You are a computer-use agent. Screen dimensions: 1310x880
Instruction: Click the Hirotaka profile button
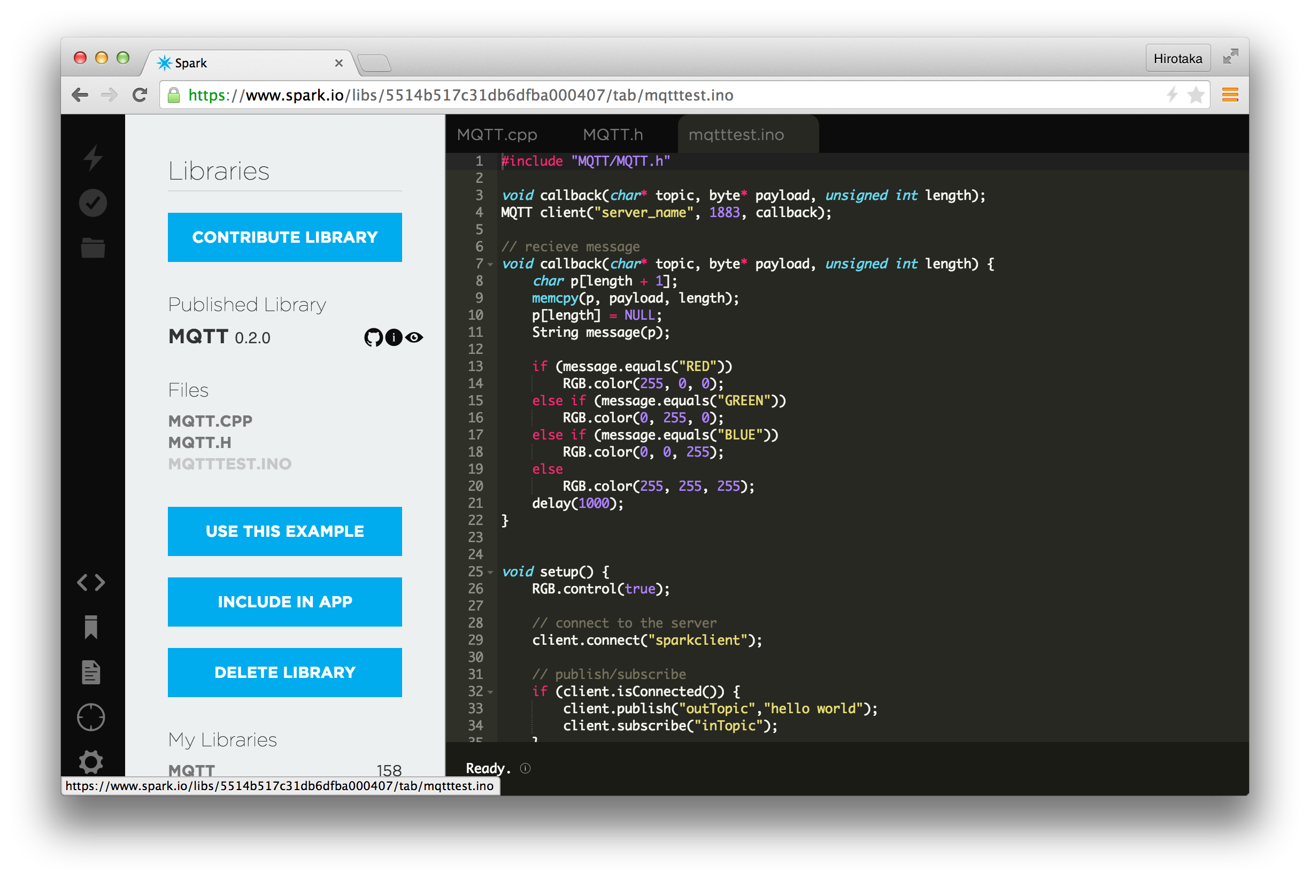1178,58
